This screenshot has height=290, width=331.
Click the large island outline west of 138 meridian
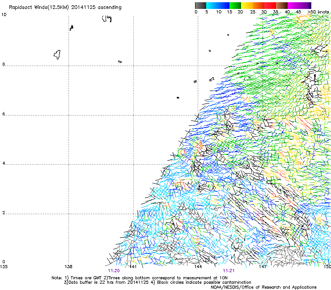tap(57, 54)
